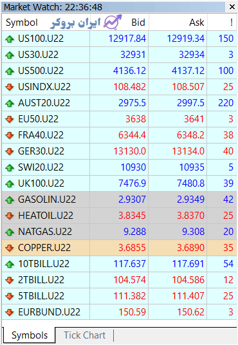
Task: Click the 2TBILL bid price 104.574
Action: tap(130, 279)
